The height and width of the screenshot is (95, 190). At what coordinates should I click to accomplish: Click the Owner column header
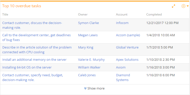click(83, 14)
